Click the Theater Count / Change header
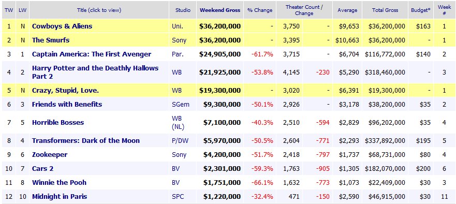 click(x=304, y=10)
